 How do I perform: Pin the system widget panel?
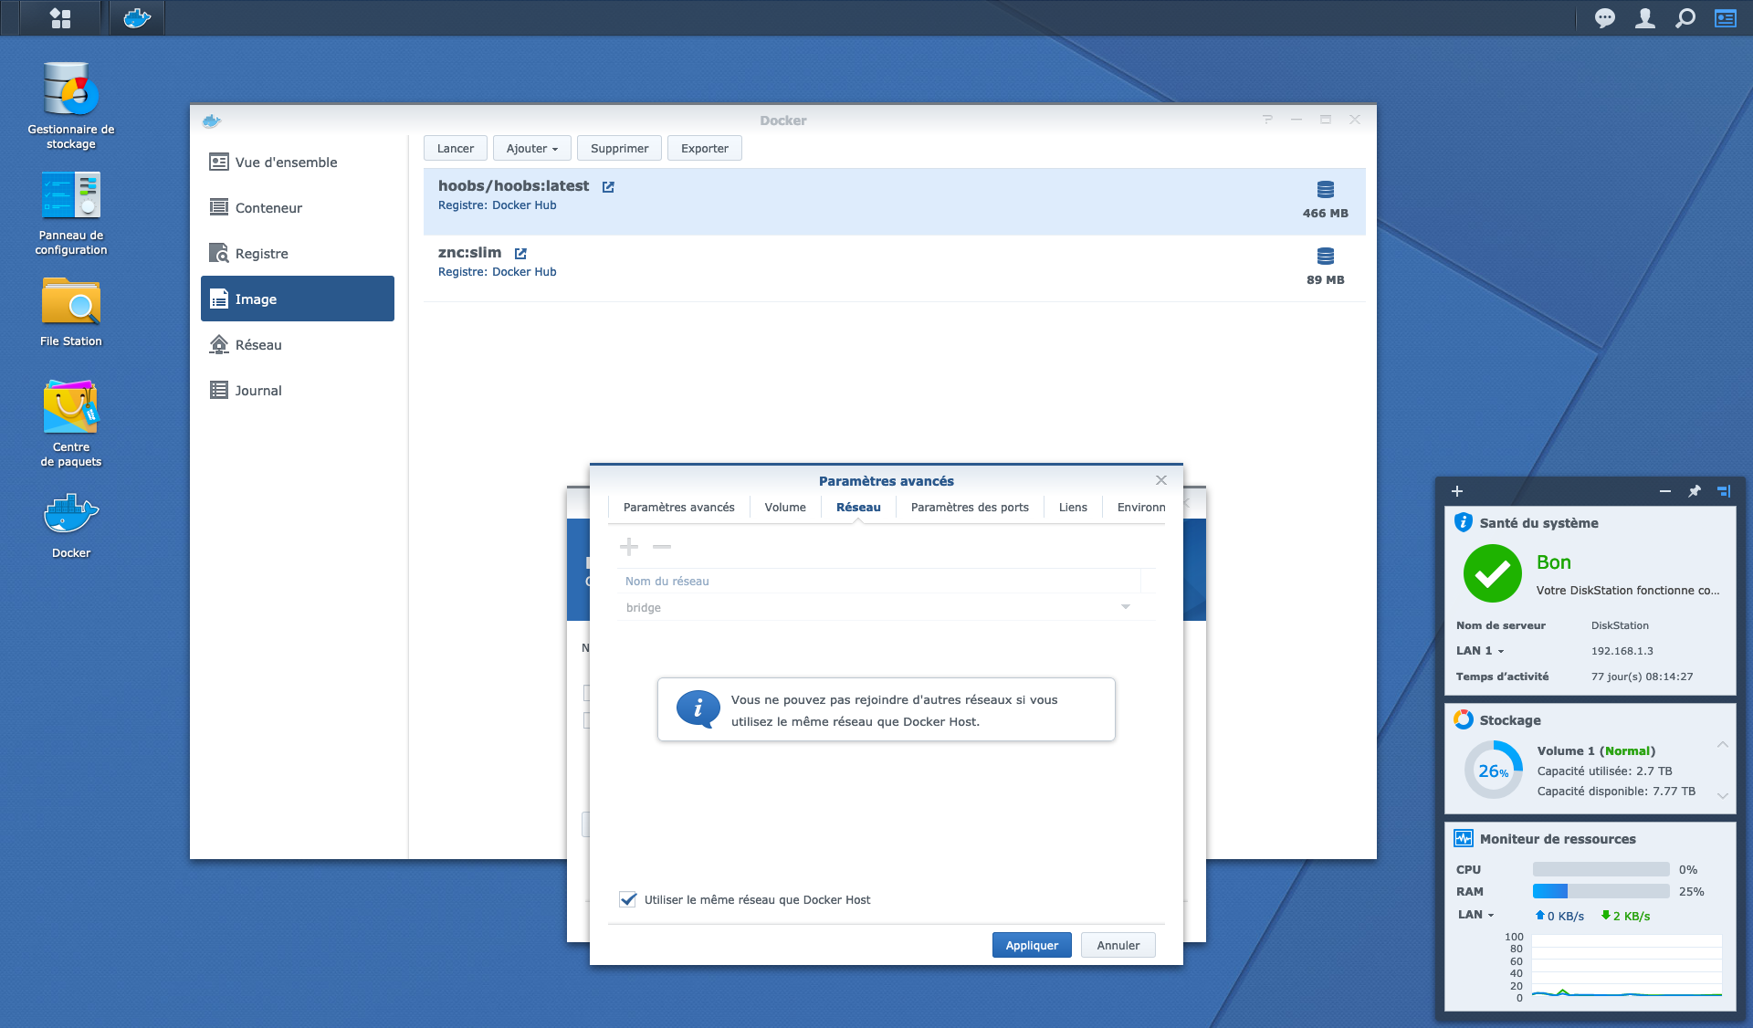[x=1695, y=491]
